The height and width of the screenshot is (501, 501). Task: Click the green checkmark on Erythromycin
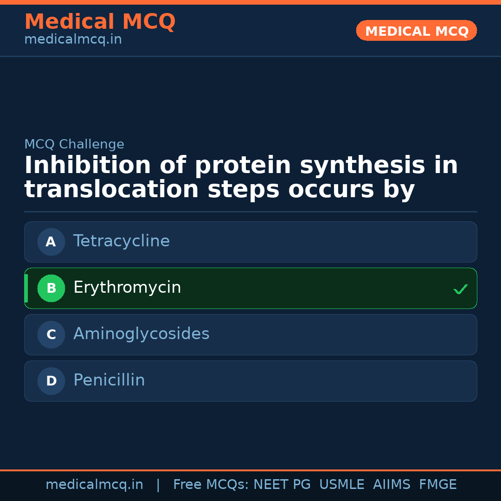(x=460, y=289)
